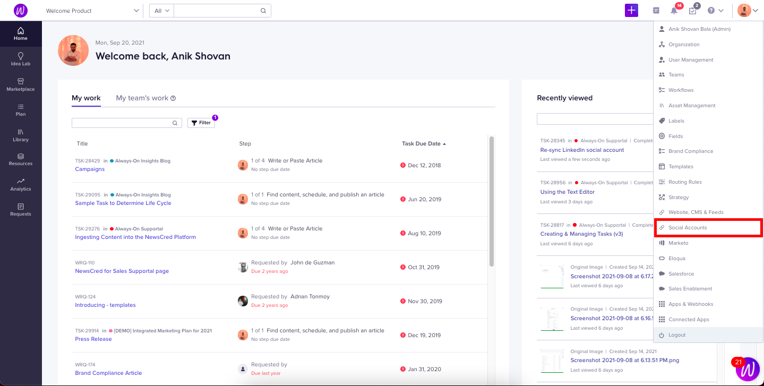The image size is (764, 386).
Task: Sort by Task Due Date column header
Action: coord(424,143)
